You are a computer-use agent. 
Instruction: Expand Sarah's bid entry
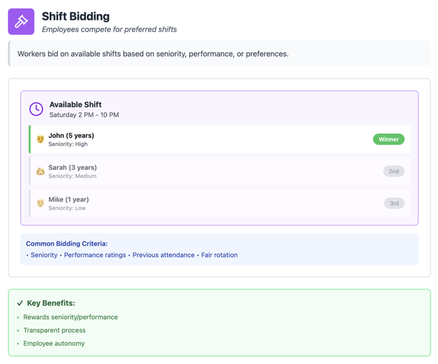point(219,171)
